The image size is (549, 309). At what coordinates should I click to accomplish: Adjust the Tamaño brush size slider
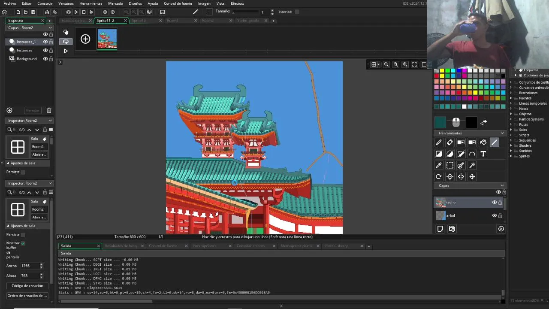coord(245,12)
